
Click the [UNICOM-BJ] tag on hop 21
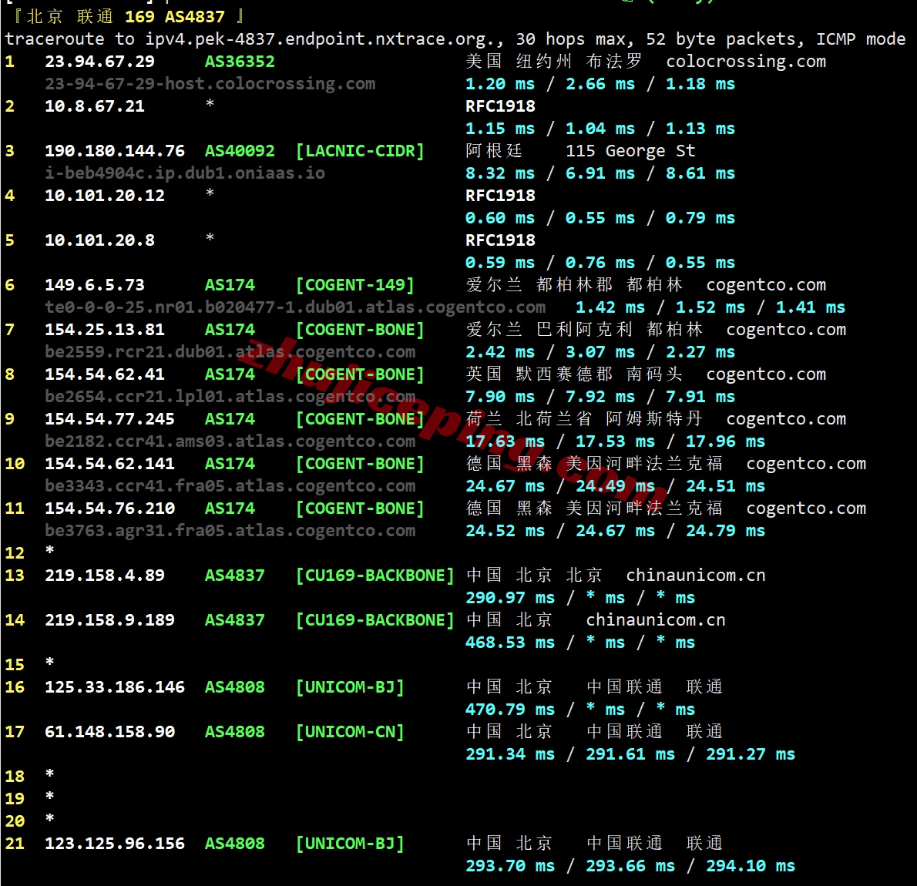coord(350,844)
